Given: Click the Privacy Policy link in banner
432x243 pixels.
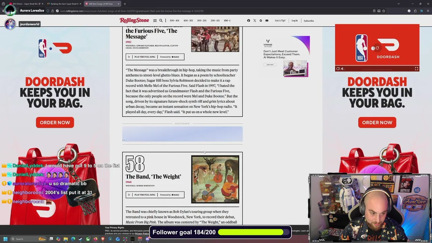Looking at the screenshot, I should [x=142, y=234].
